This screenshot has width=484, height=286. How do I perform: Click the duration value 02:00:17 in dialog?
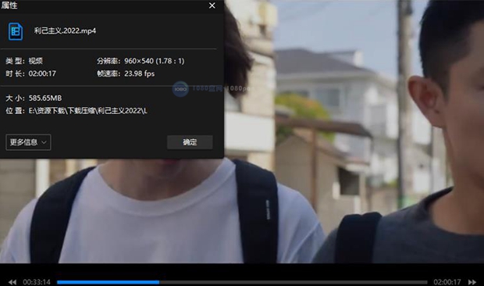pos(42,73)
